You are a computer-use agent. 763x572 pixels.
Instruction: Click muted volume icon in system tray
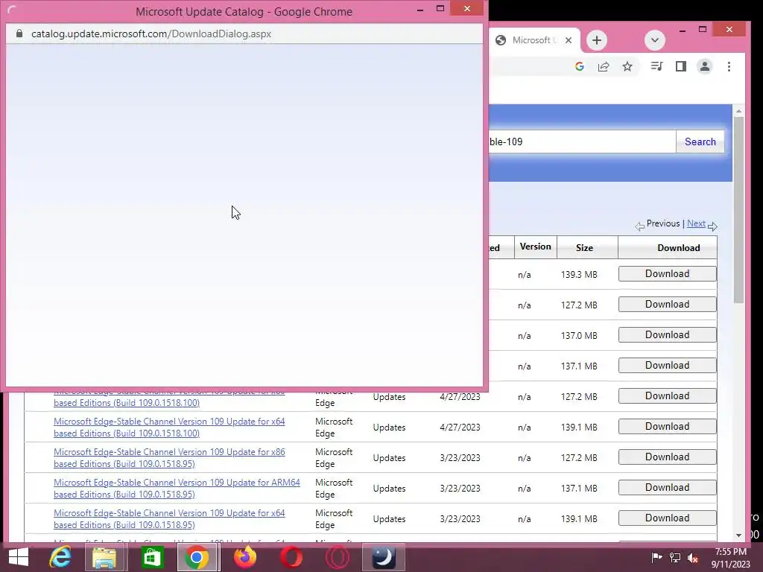[693, 558]
